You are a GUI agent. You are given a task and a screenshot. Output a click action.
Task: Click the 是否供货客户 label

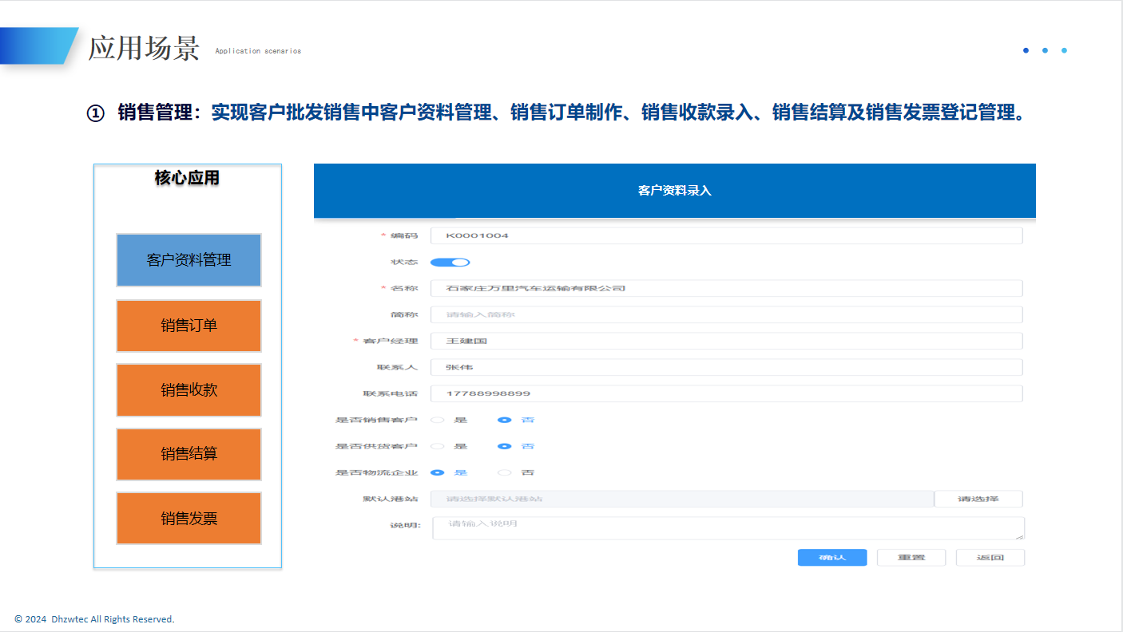[377, 446]
